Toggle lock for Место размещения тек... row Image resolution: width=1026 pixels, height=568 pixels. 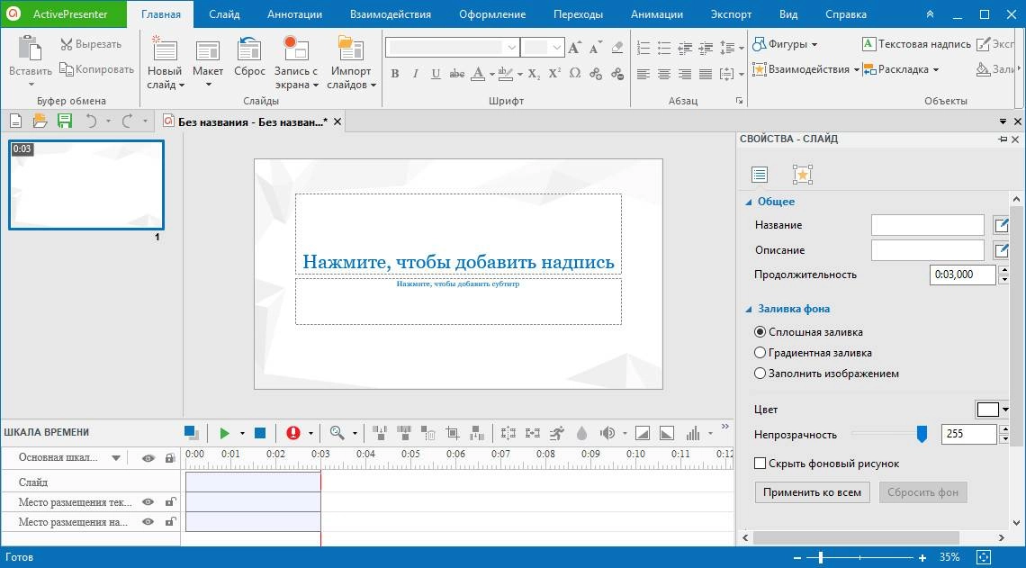[x=170, y=502]
